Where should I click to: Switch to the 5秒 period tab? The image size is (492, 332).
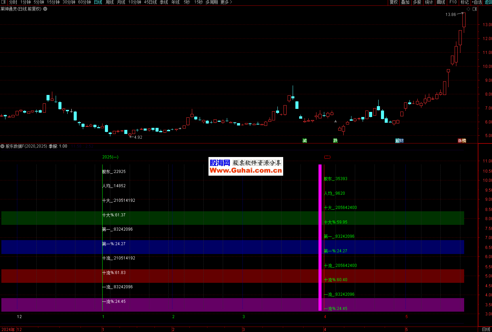[187, 2]
